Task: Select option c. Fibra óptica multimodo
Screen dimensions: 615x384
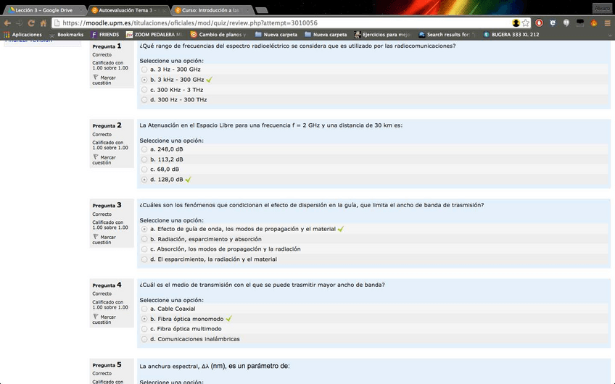Action: coord(144,329)
